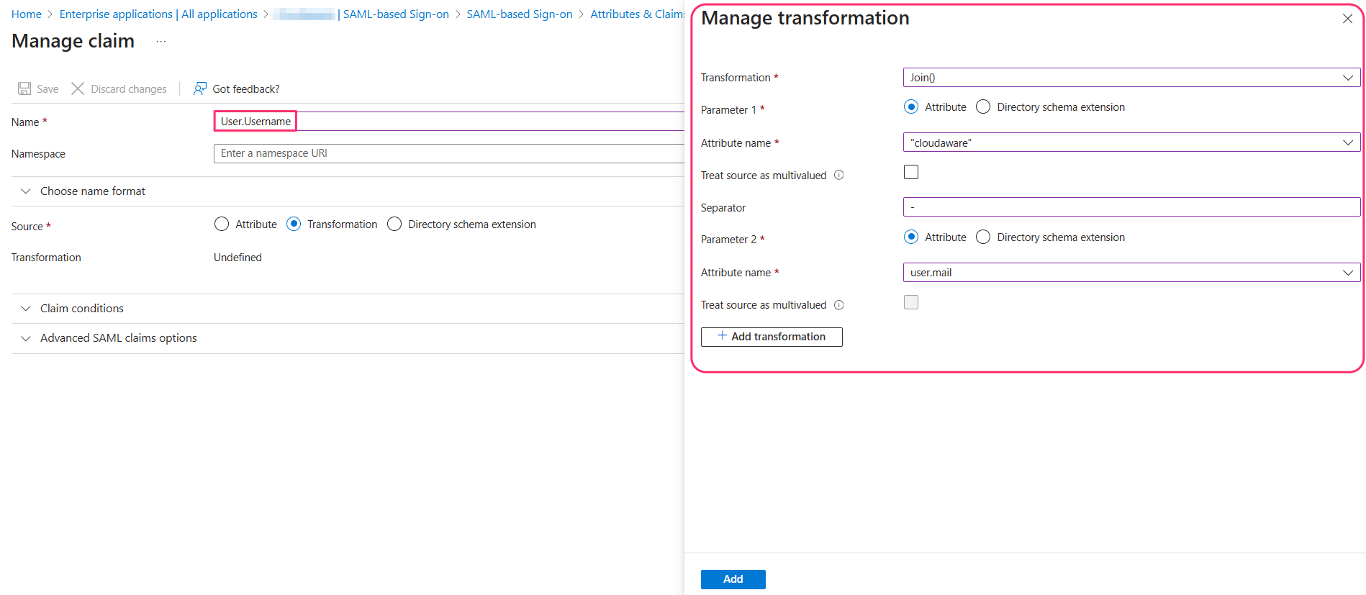This screenshot has height=595, width=1366.
Task: Click the blue Add button
Action: pos(733,579)
